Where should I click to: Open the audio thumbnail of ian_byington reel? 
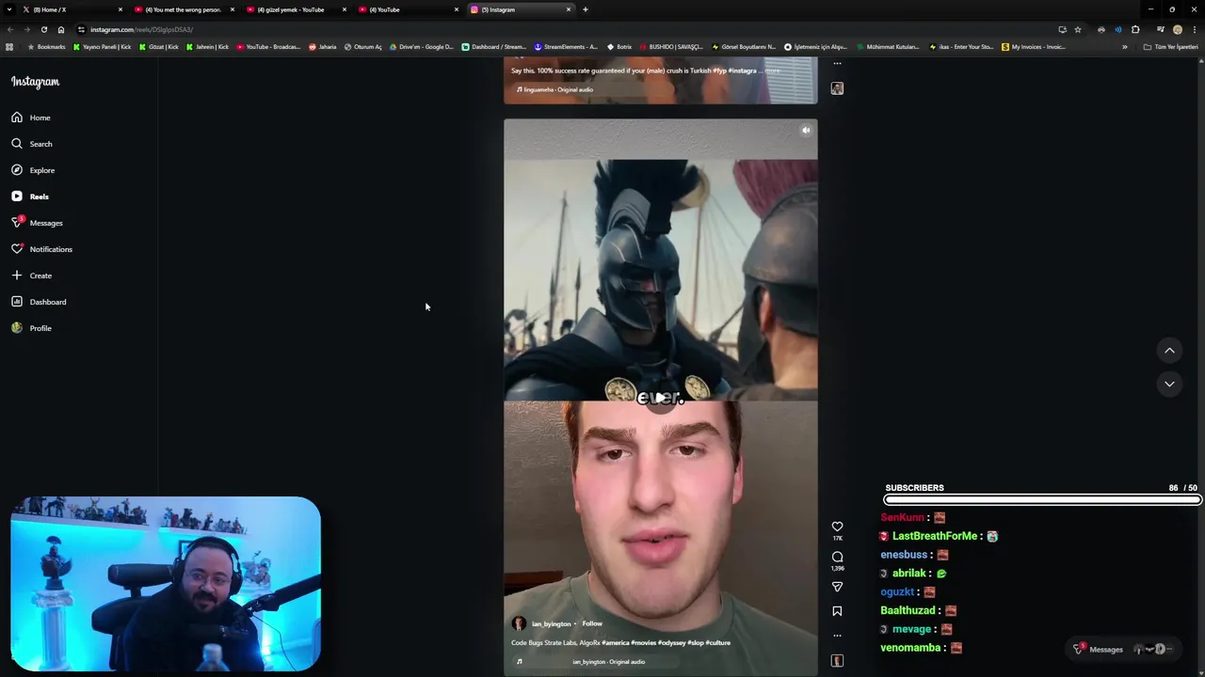(x=837, y=661)
